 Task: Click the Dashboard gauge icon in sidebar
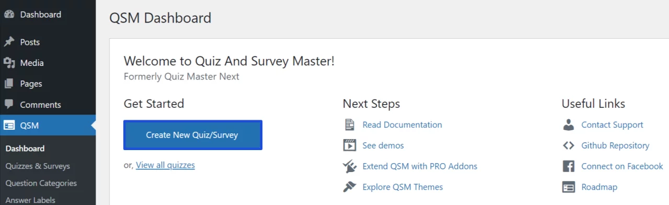[x=9, y=15]
